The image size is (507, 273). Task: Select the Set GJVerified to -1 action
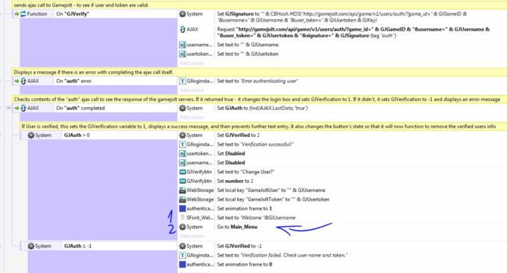[239, 246]
